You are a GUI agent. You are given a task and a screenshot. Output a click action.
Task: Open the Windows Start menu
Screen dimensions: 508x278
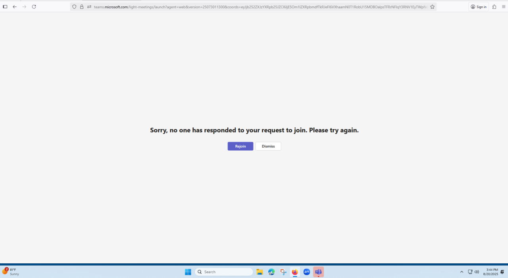coord(188,272)
